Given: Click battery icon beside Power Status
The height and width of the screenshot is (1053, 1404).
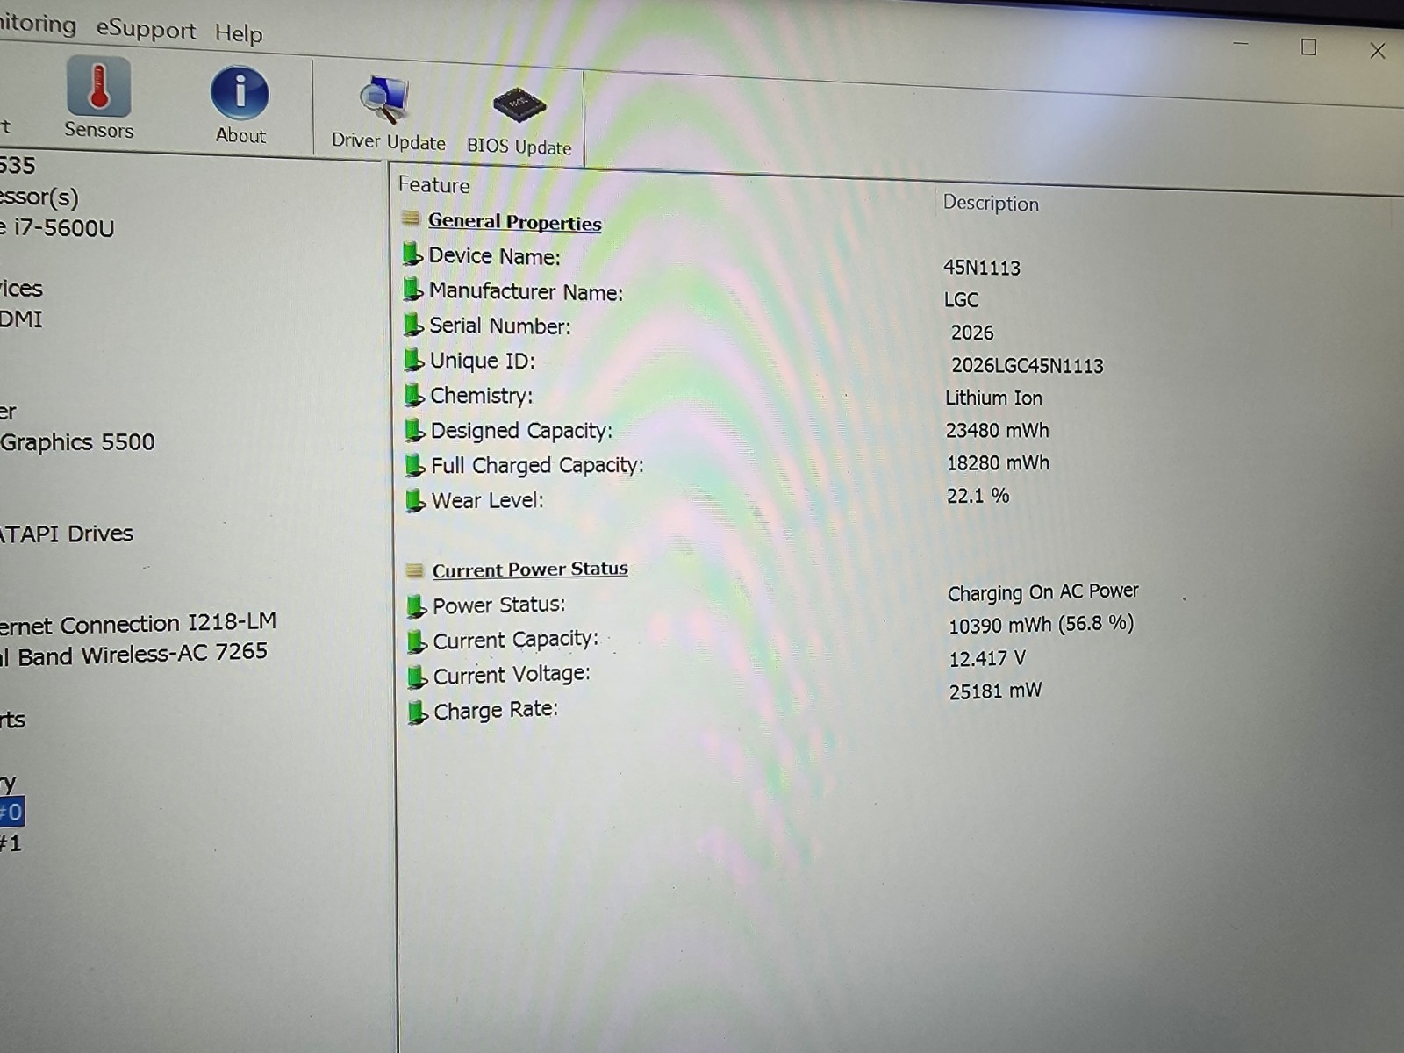Looking at the screenshot, I should [x=416, y=606].
